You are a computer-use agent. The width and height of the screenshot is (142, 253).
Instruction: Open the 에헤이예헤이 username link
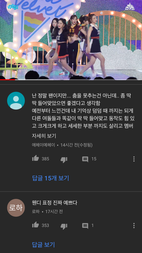[43, 145]
